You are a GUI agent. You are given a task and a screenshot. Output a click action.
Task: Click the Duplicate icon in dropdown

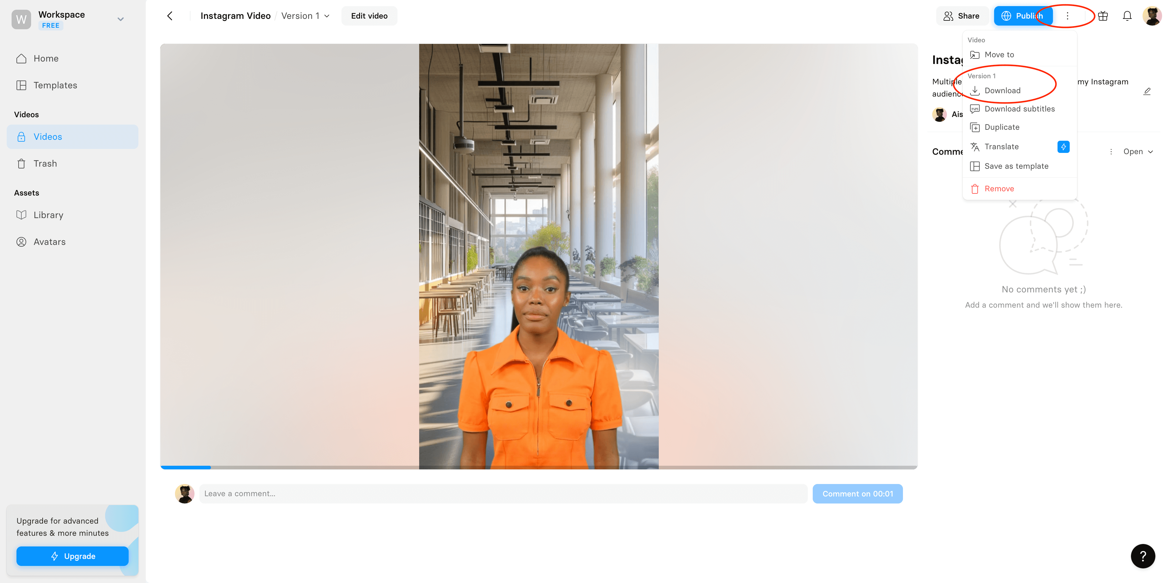975,127
